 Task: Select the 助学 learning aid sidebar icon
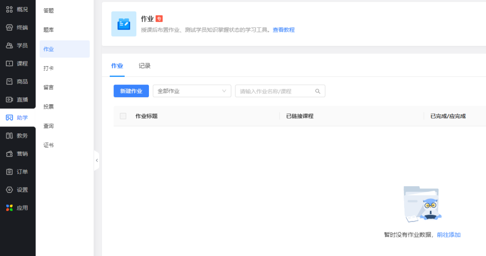(x=9, y=118)
